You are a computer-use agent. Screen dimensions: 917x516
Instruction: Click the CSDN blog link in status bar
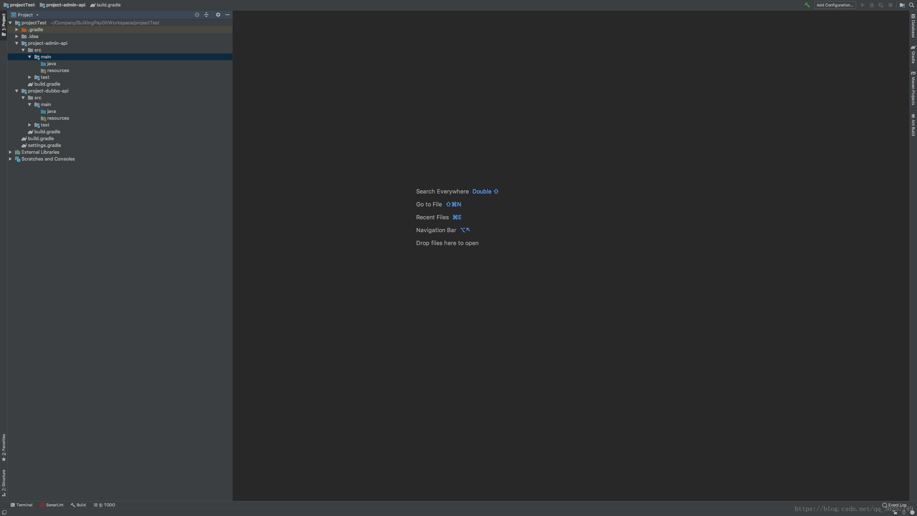[x=850, y=508]
